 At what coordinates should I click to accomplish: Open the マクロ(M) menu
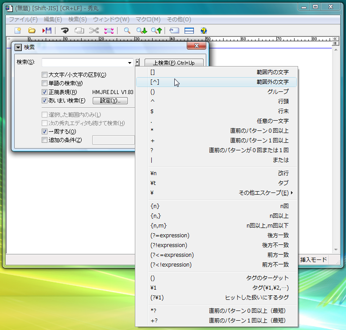tap(148, 20)
